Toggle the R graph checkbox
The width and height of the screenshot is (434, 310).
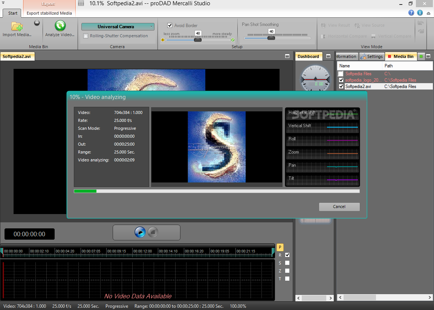(287, 255)
